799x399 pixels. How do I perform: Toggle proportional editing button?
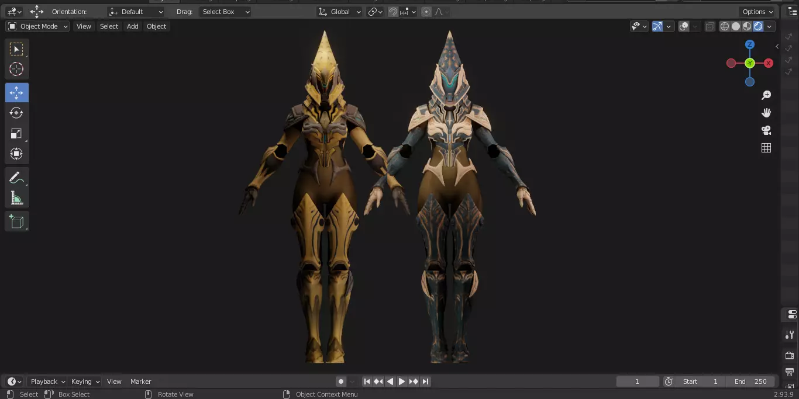click(x=426, y=12)
